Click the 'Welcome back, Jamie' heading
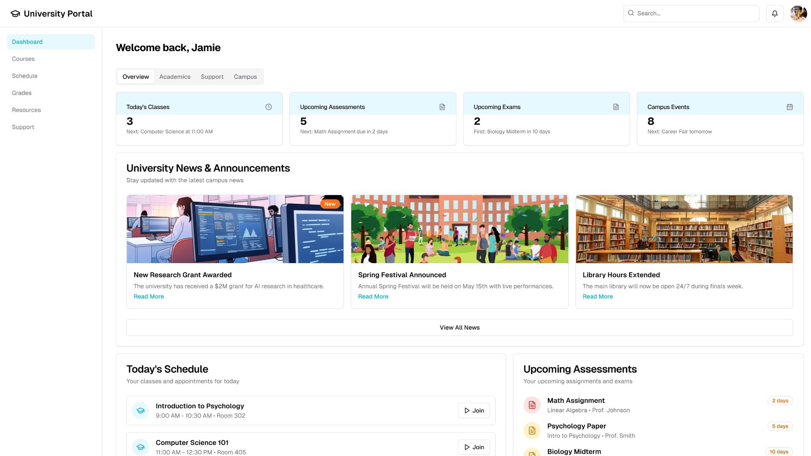The height and width of the screenshot is (456, 811). (168, 48)
